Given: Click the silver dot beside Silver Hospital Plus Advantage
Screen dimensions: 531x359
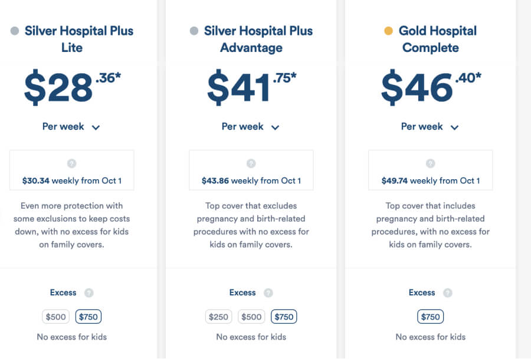Looking at the screenshot, I should click(194, 31).
